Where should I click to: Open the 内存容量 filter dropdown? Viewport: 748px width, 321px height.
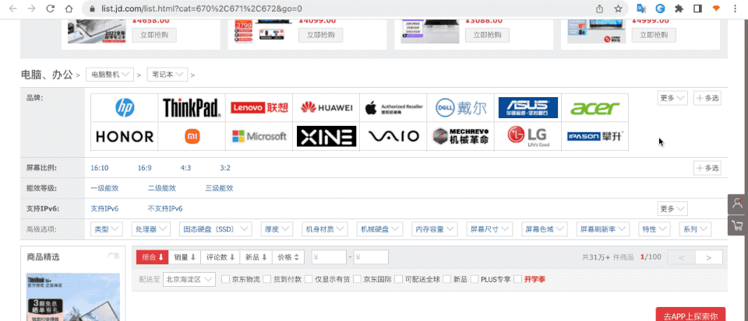point(435,229)
